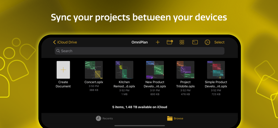Tap the plus icon to add document

pos(158,42)
